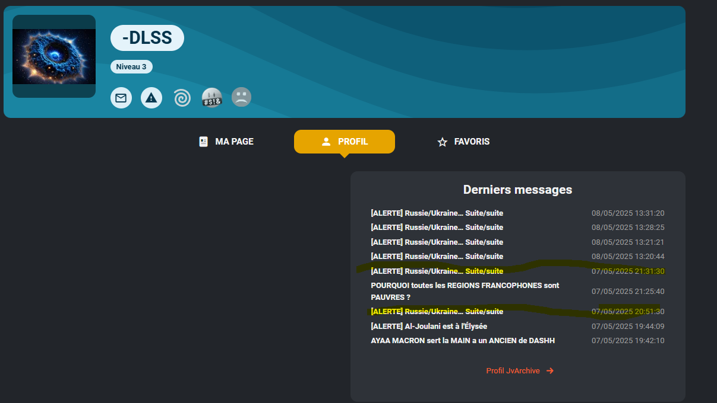Click the warning triangle report icon
Image resolution: width=717 pixels, height=403 pixels.
pyautogui.click(x=151, y=98)
